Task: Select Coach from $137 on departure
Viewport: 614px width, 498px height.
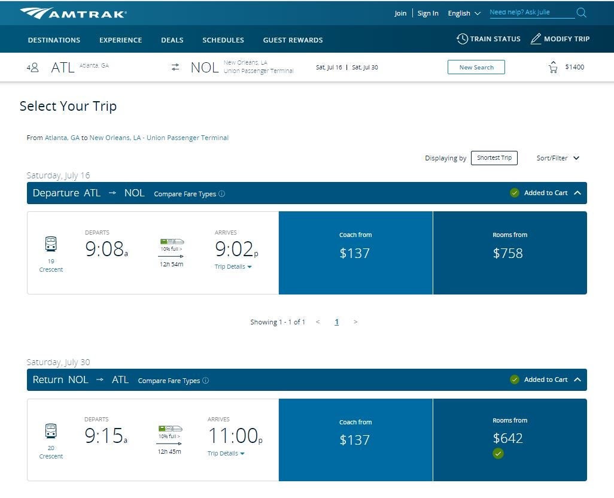Action: (355, 253)
